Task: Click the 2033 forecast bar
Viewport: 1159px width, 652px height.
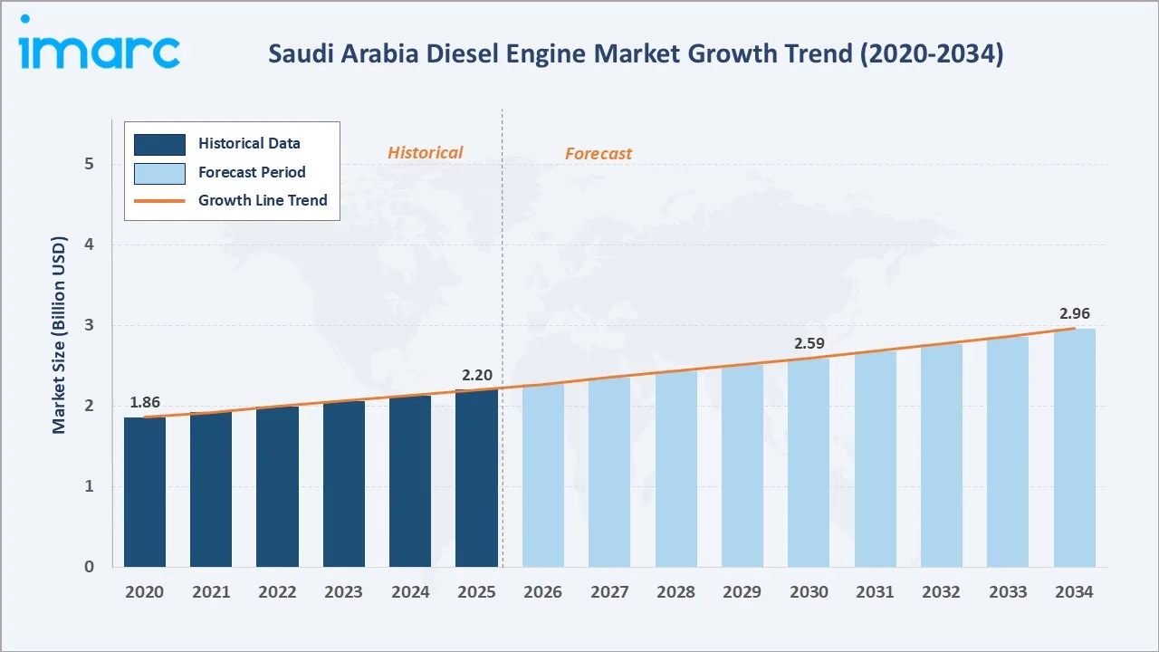Action: [1008, 452]
